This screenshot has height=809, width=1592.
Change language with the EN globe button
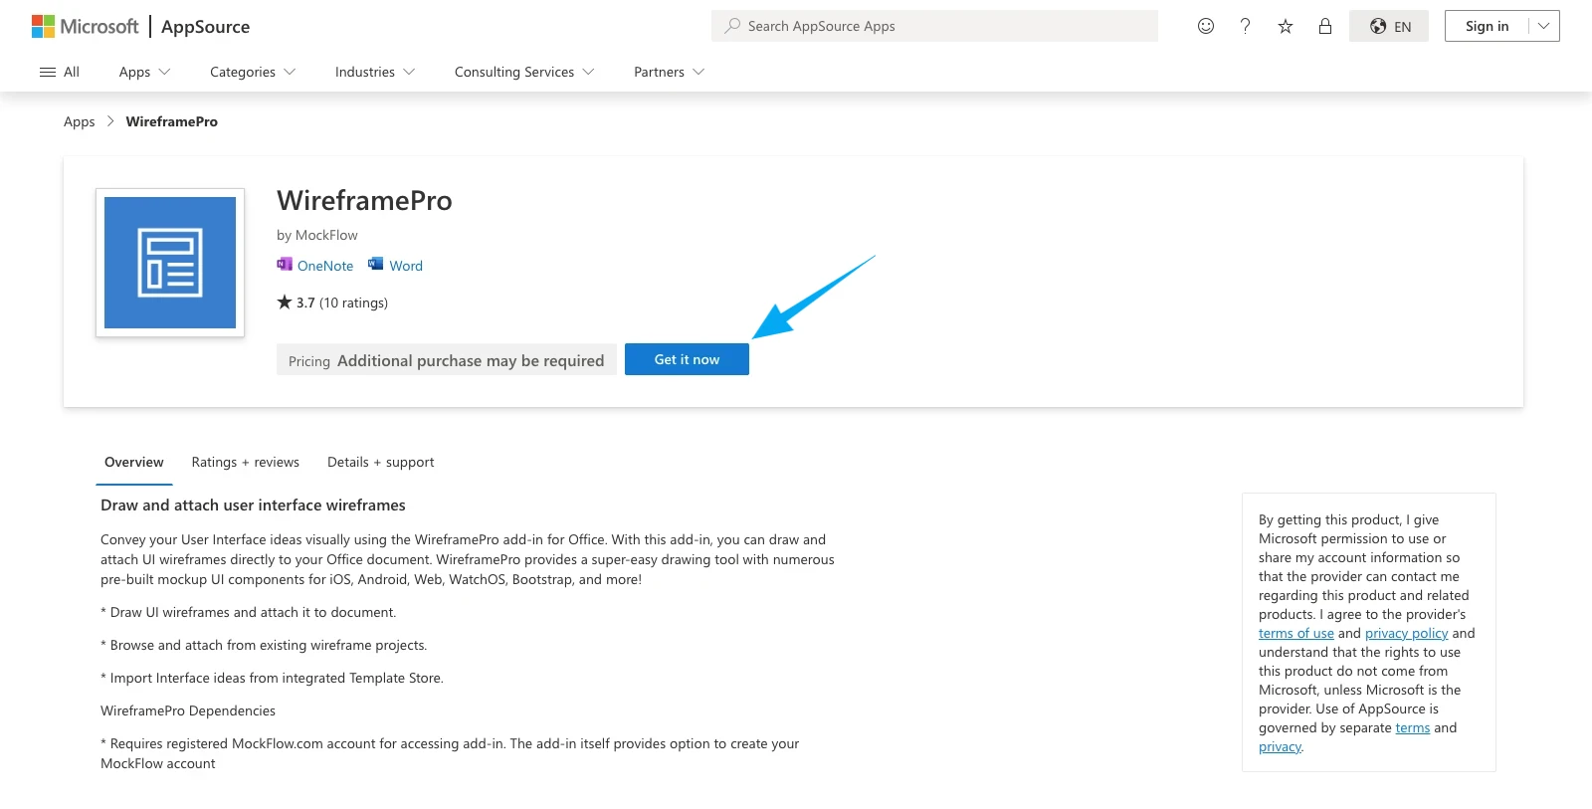1389,26
